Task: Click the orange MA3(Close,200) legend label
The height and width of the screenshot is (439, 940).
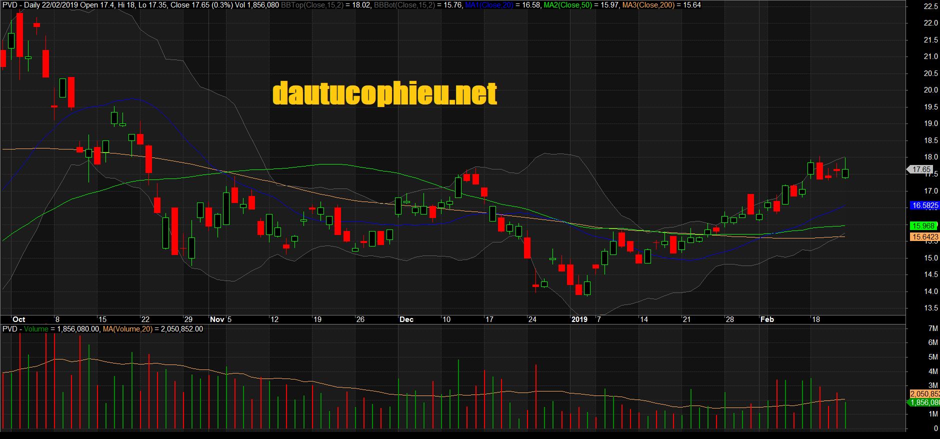Action: tap(648, 5)
